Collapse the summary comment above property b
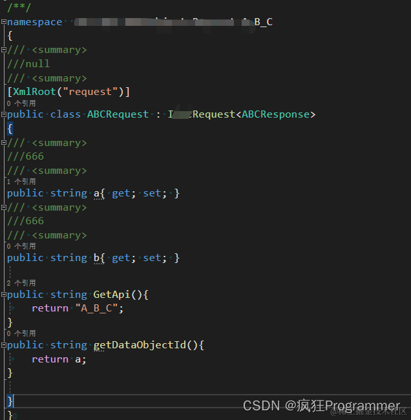The height and width of the screenshot is (420, 411). tap(3, 207)
